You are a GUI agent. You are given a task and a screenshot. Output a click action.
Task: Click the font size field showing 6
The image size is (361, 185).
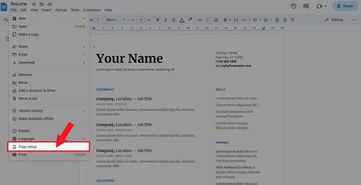click(x=141, y=20)
